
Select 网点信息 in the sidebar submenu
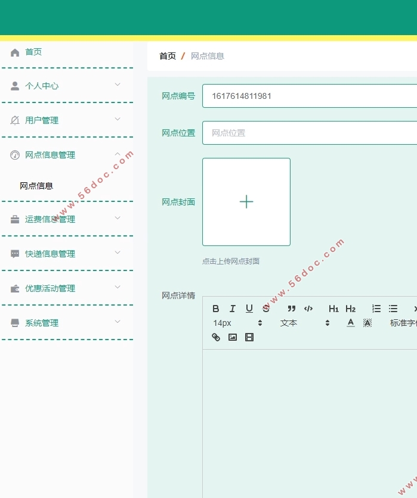click(x=36, y=186)
